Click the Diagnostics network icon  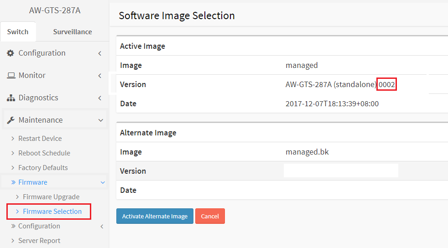coord(11,98)
